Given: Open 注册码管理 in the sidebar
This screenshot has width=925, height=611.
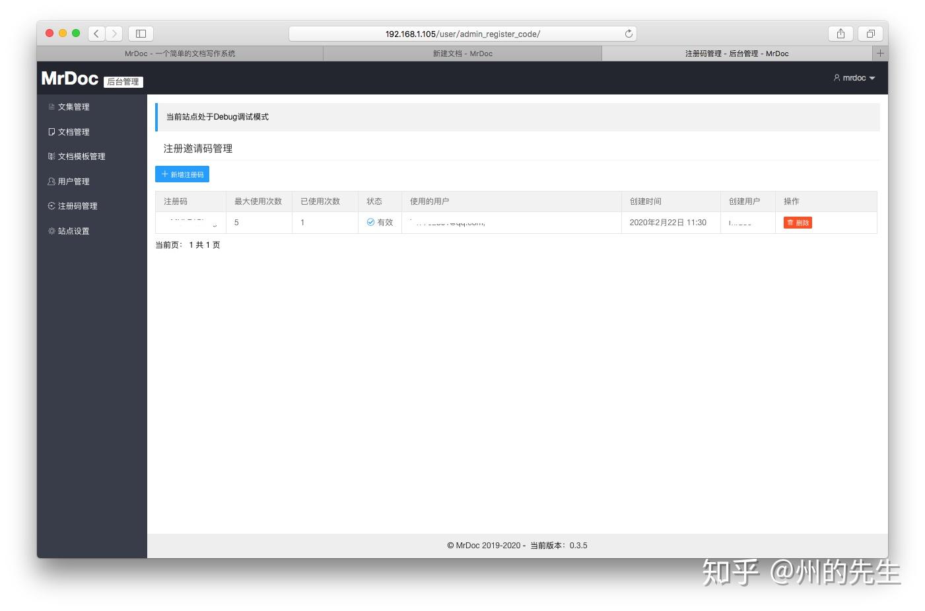Looking at the screenshot, I should (76, 205).
